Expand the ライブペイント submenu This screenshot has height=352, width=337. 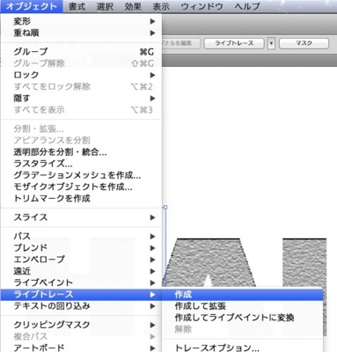pyautogui.click(x=82, y=282)
